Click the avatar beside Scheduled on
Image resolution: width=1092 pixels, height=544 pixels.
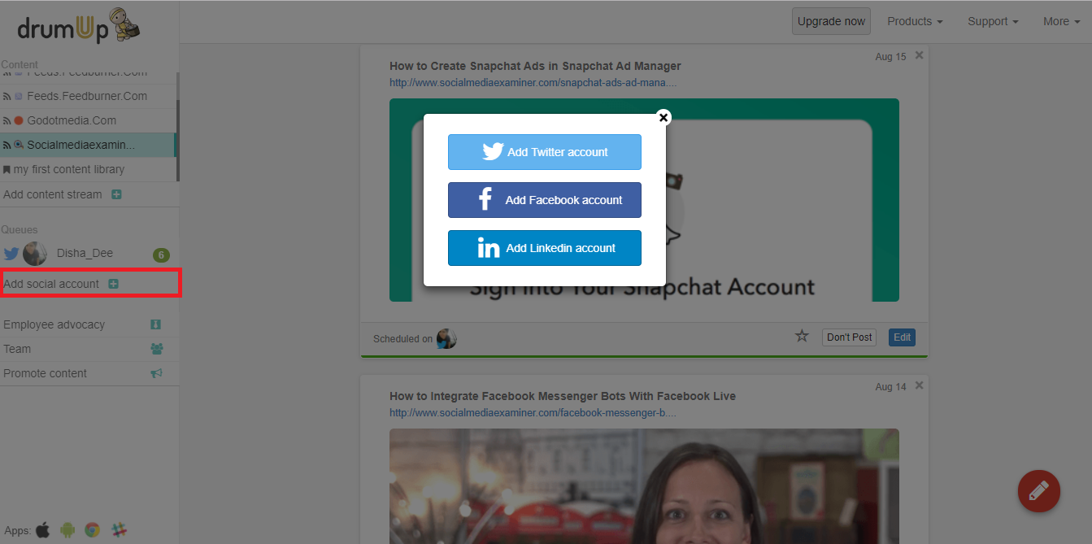[x=446, y=339]
